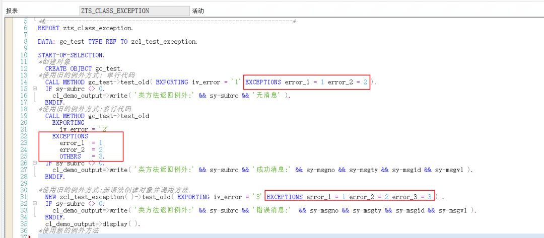The height and width of the screenshot is (238, 544).
Task: Click the ENDIF on line 28
Action: pos(55,177)
